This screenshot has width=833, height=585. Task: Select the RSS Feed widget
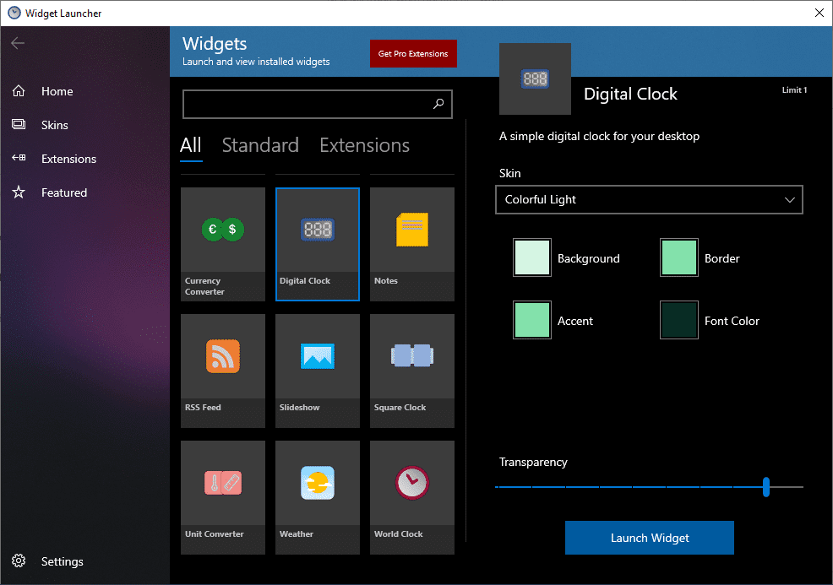(222, 371)
